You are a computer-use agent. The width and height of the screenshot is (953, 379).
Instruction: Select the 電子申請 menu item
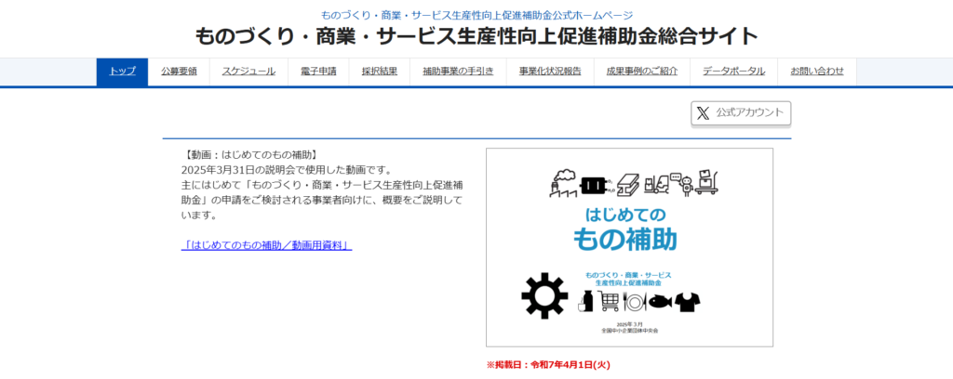coord(318,72)
